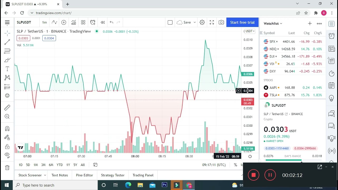This screenshot has width=338, height=190.
Task: Open the Trading Panel tab
Action: (143, 175)
